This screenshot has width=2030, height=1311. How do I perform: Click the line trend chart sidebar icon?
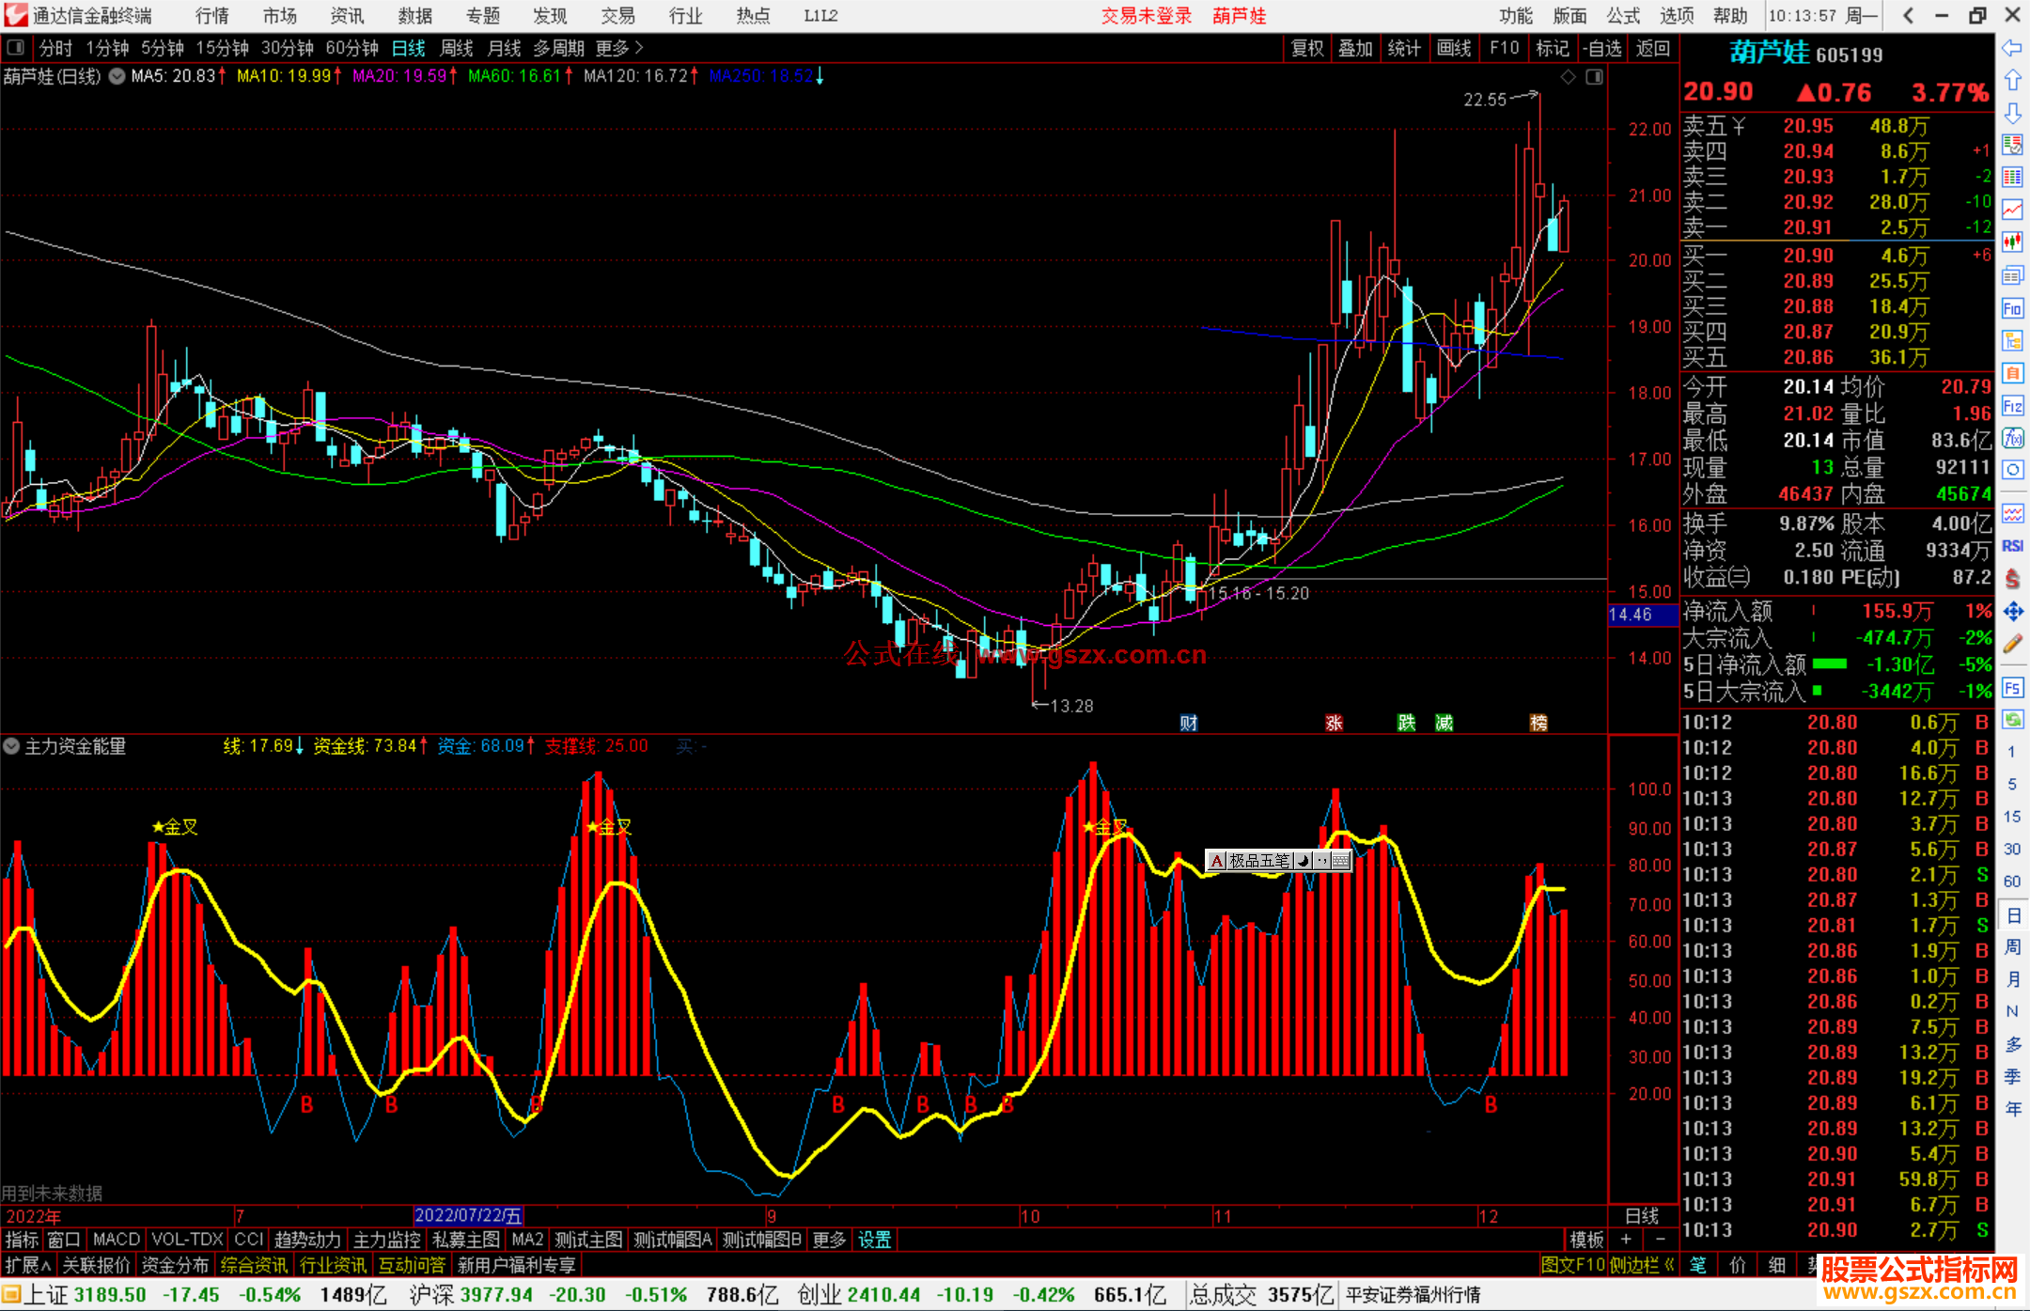tap(2012, 209)
